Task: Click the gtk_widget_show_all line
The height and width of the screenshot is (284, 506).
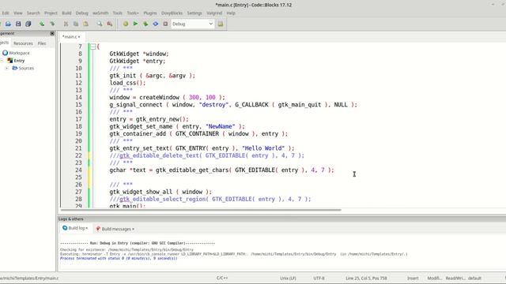Action: coord(160,192)
